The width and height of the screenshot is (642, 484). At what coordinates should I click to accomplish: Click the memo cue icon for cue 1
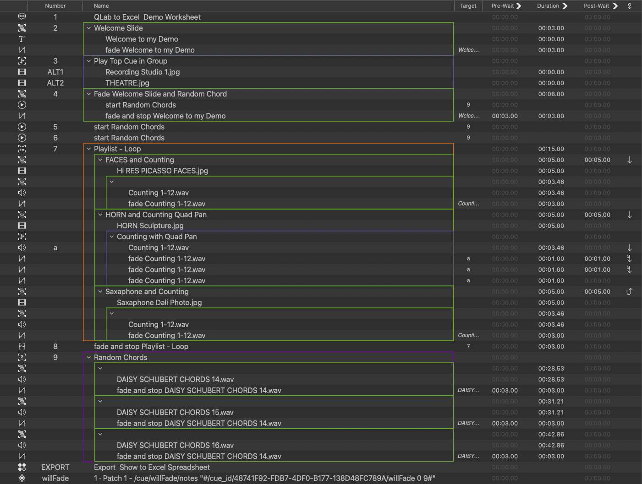(22, 17)
